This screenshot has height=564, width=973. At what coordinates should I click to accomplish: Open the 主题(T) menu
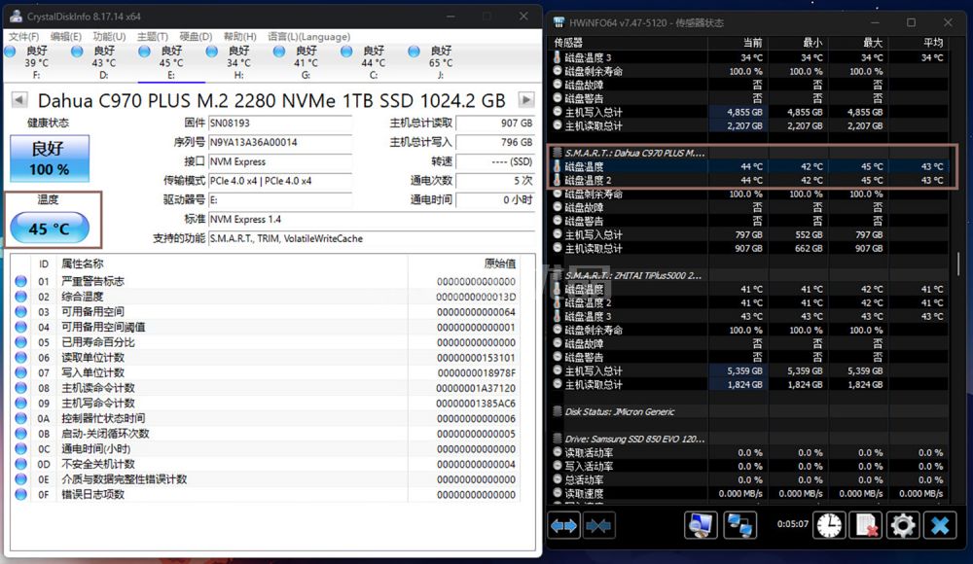pos(153,37)
